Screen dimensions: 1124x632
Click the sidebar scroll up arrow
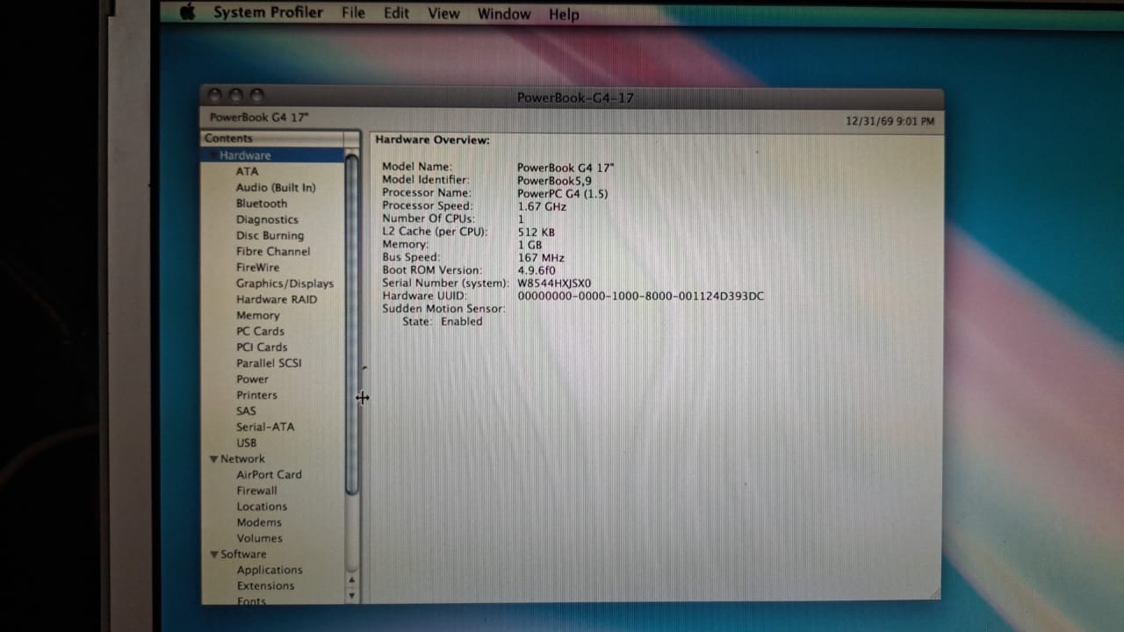coord(351,579)
